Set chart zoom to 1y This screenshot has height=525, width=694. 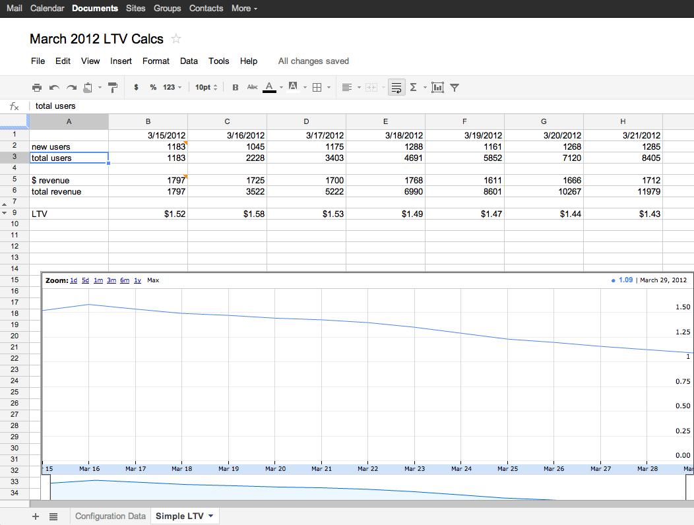pos(138,280)
